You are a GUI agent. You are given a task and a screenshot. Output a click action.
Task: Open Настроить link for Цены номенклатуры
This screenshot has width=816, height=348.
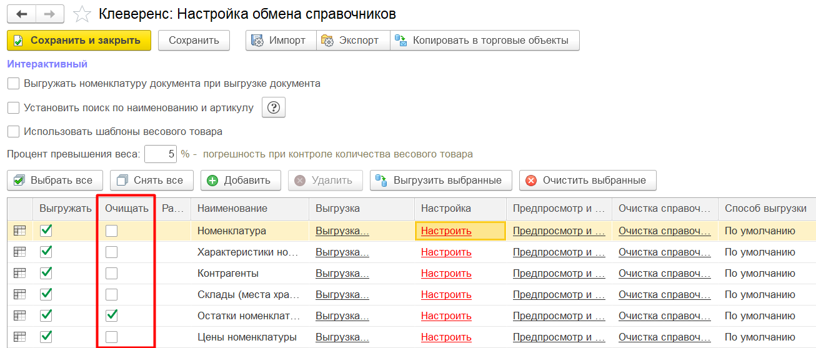[x=446, y=337]
